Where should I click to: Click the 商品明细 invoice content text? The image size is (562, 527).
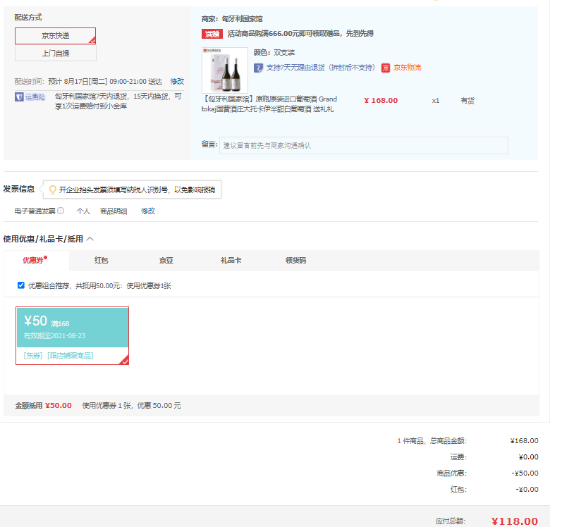pyautogui.click(x=114, y=211)
